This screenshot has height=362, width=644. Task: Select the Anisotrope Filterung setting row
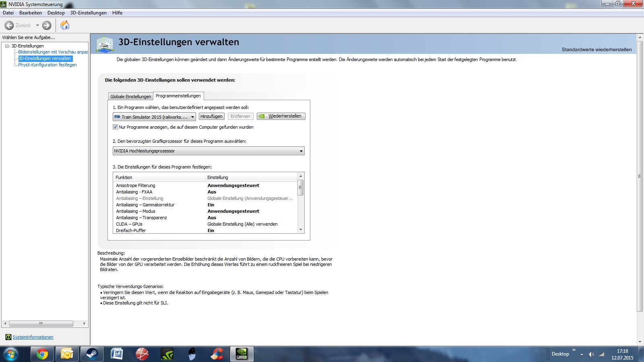(x=205, y=185)
